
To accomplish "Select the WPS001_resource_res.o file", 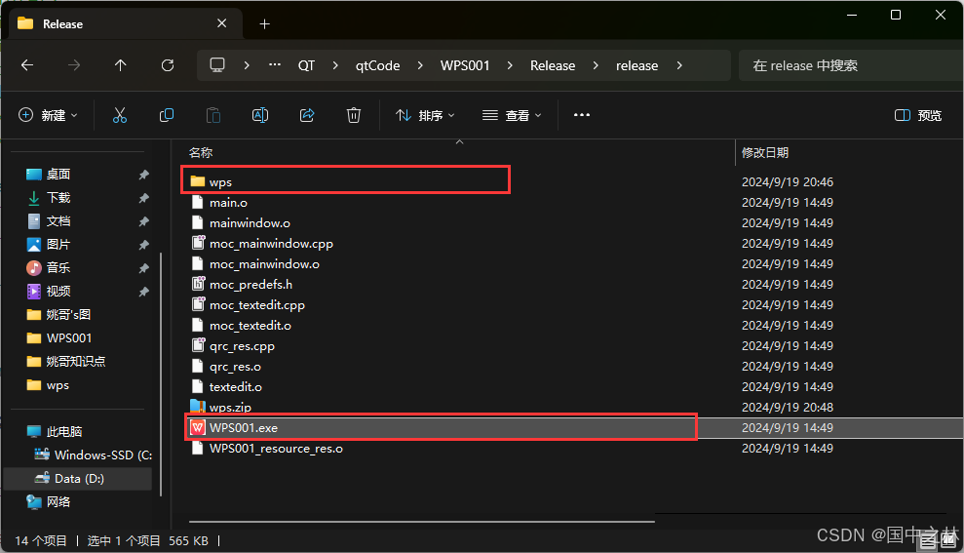I will coord(276,449).
